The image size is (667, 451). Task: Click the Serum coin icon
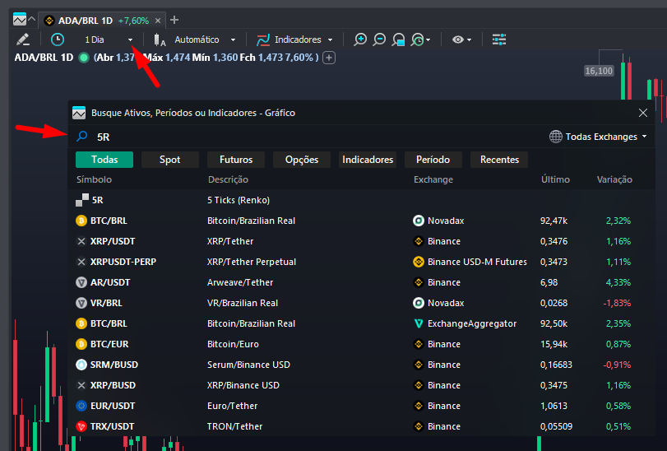[x=81, y=365]
